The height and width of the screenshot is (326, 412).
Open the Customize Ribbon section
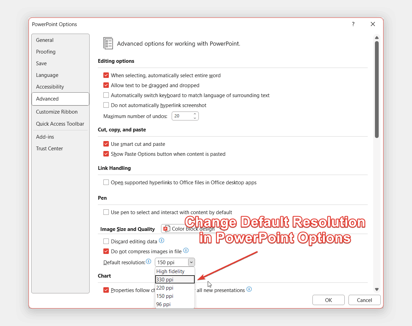click(x=57, y=112)
